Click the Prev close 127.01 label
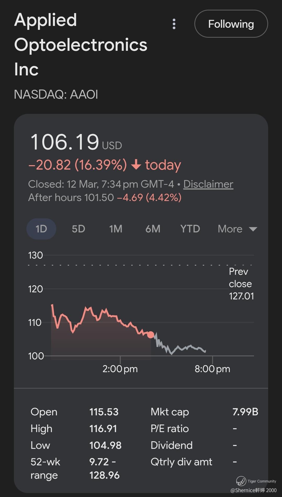This screenshot has height=497, width=282. (x=241, y=284)
